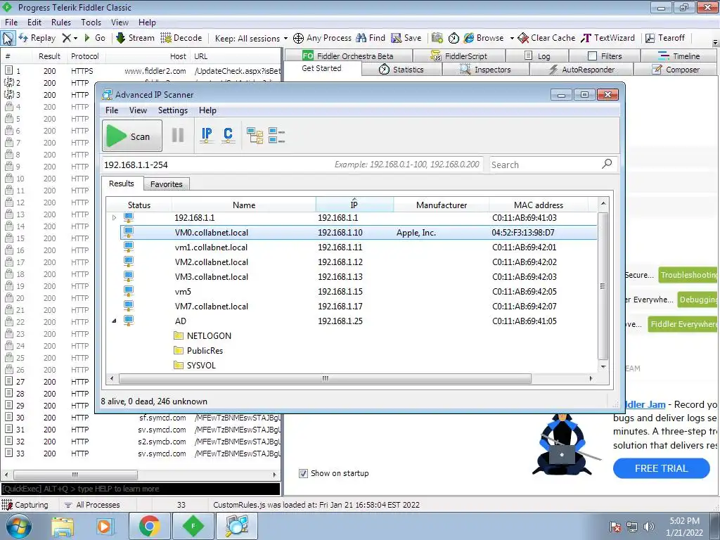This screenshot has height=540, width=720.
Task: Click the results horizontal scrollbar thumb
Action: [325, 379]
